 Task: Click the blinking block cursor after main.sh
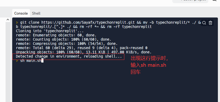42,61
